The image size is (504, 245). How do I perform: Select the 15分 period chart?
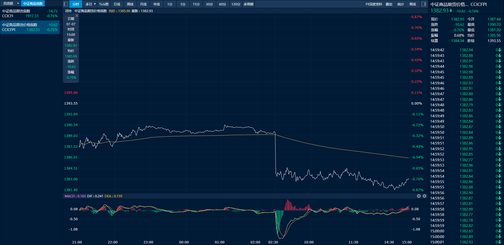tap(196, 4)
